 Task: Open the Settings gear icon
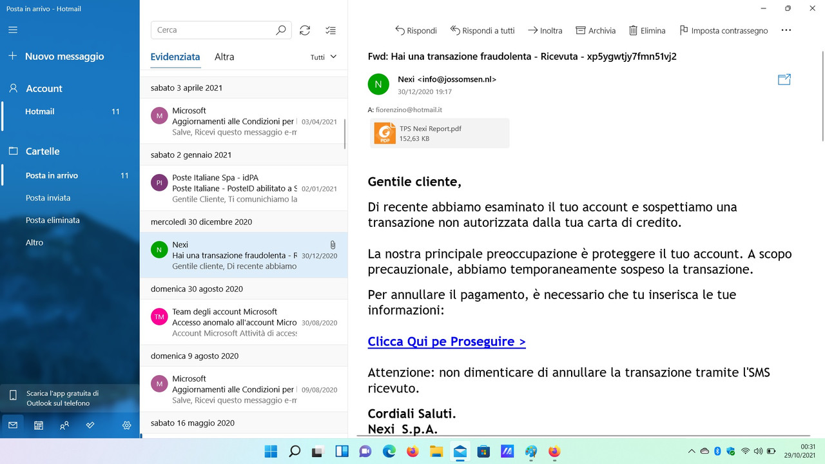pos(126,425)
